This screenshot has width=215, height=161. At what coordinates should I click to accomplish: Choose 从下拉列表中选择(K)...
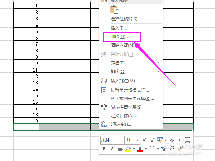tap(132, 98)
